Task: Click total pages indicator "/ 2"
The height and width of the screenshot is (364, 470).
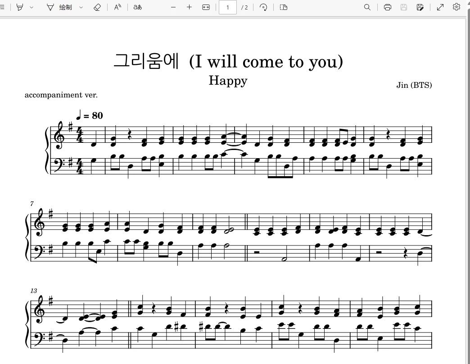Action: tap(244, 7)
